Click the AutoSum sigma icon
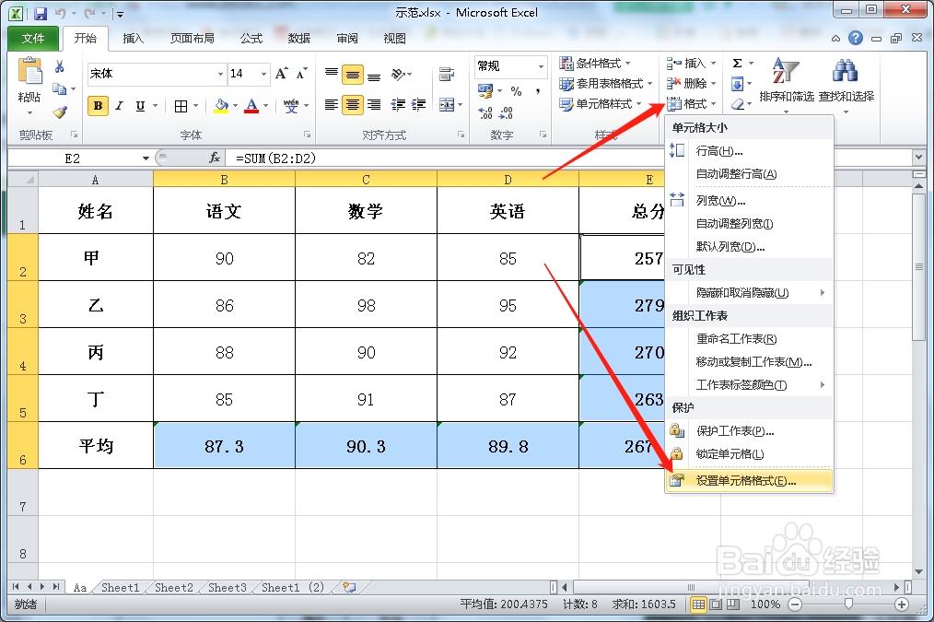The height and width of the screenshot is (622, 934). (738, 64)
